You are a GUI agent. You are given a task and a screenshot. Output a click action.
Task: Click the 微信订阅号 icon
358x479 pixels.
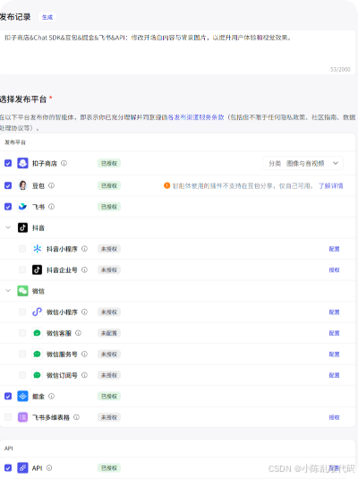click(37, 375)
